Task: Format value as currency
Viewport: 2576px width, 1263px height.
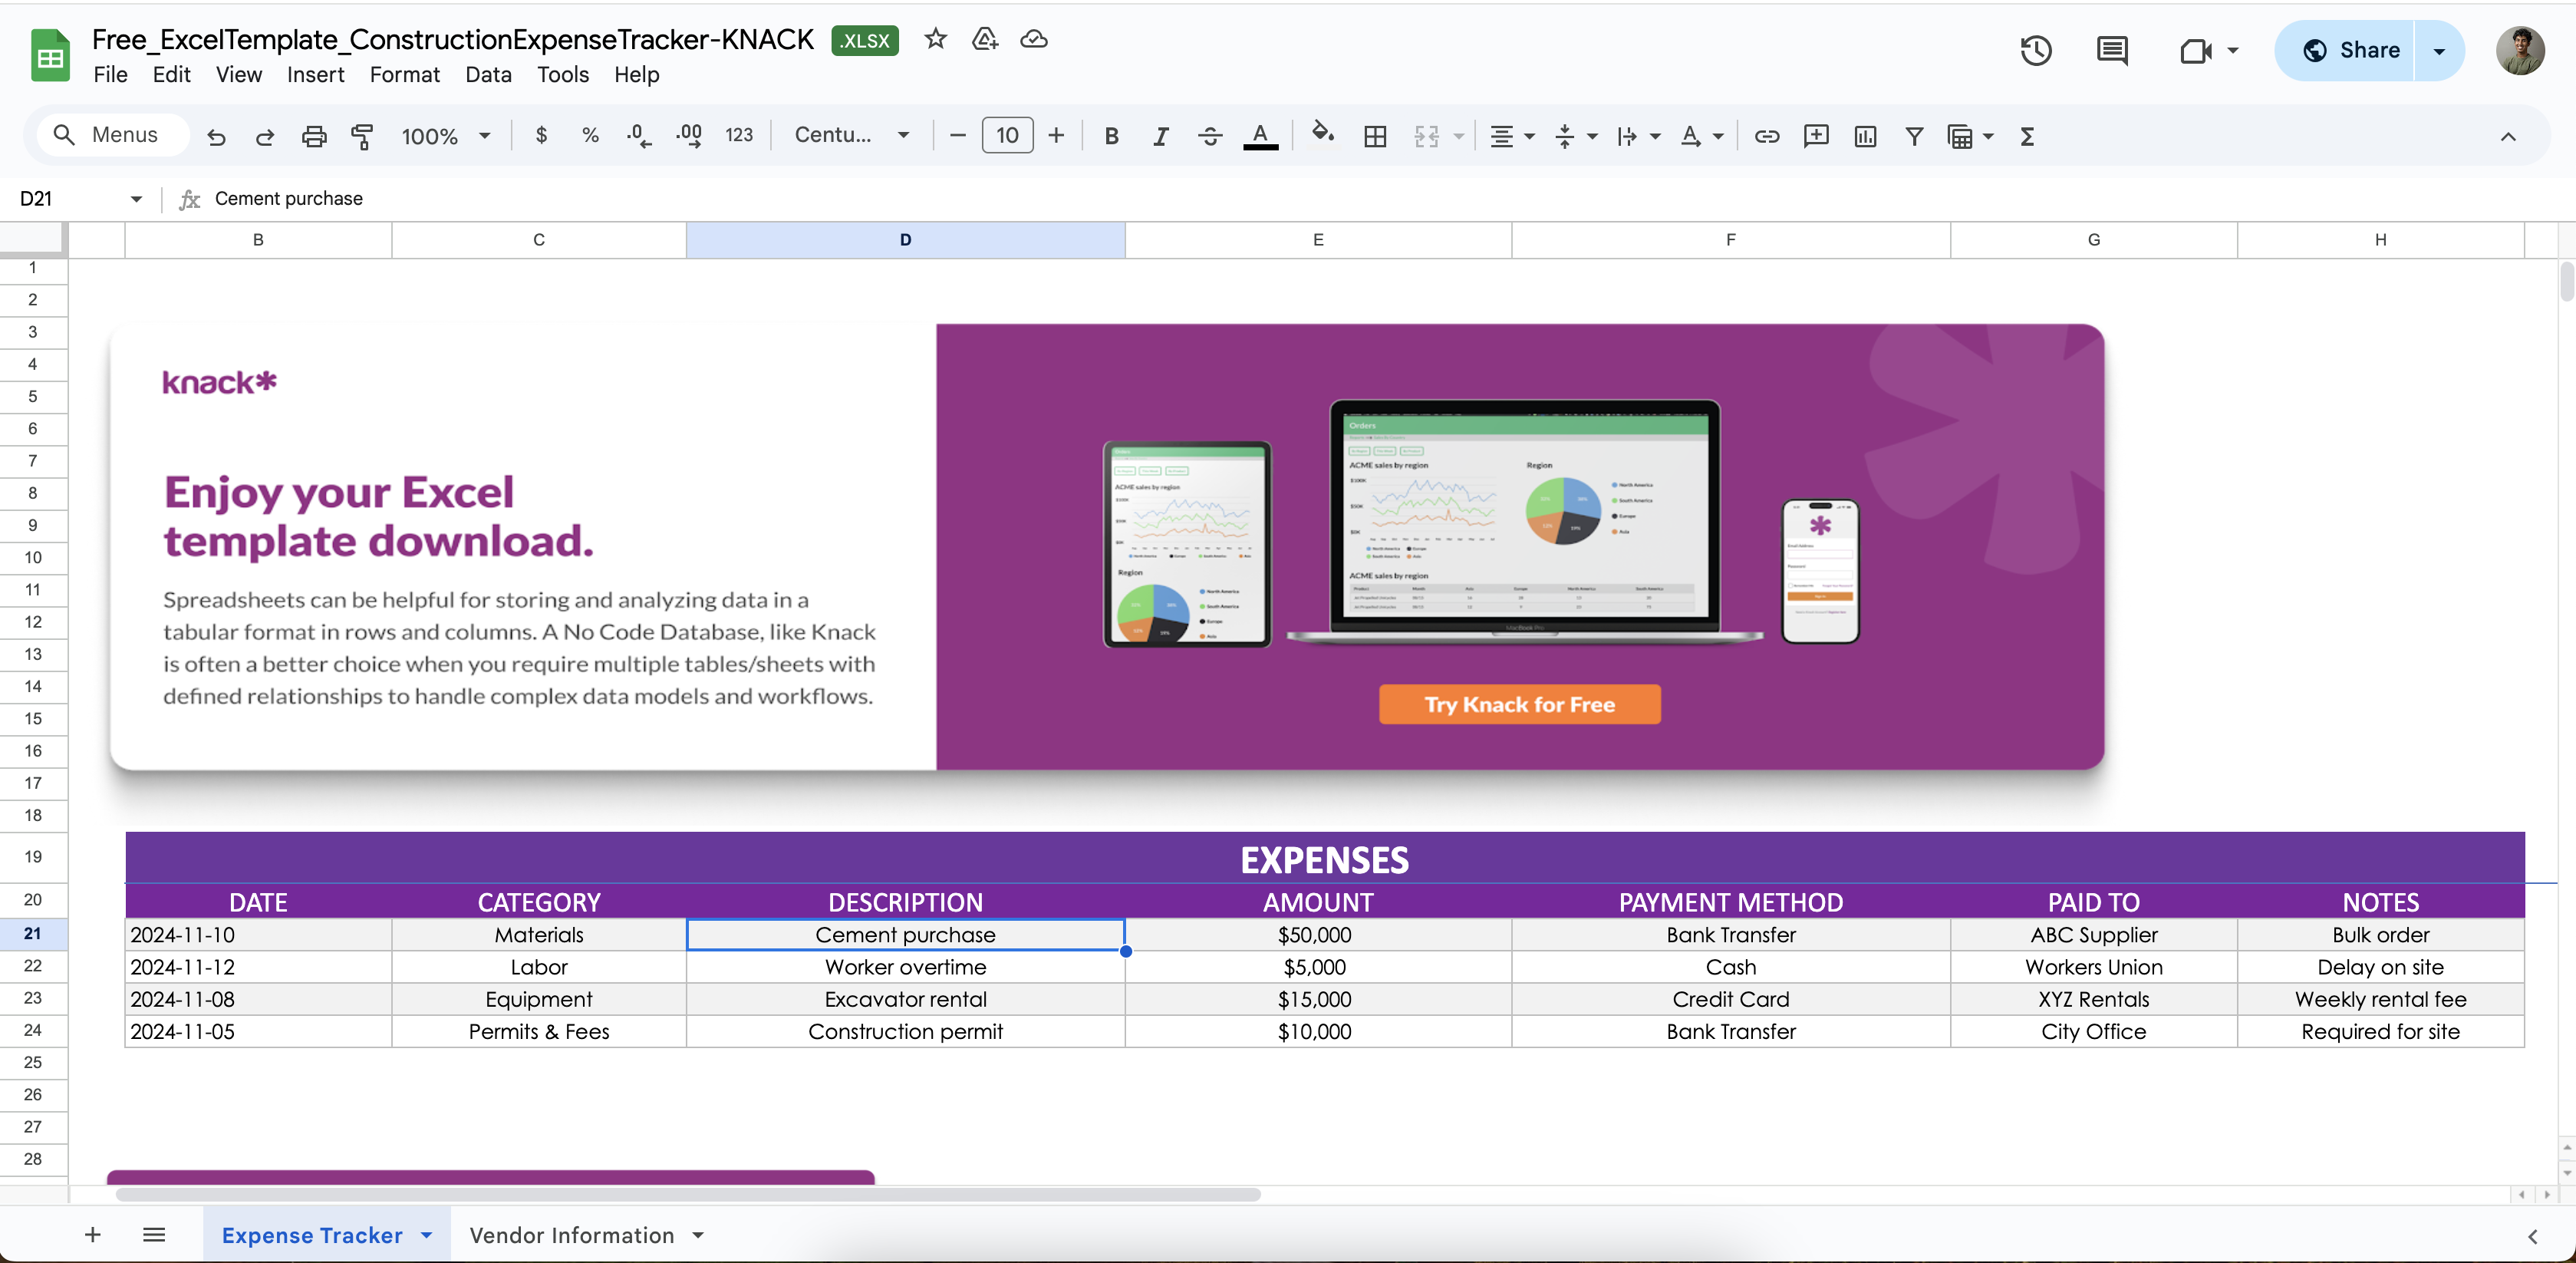Action: (541, 136)
